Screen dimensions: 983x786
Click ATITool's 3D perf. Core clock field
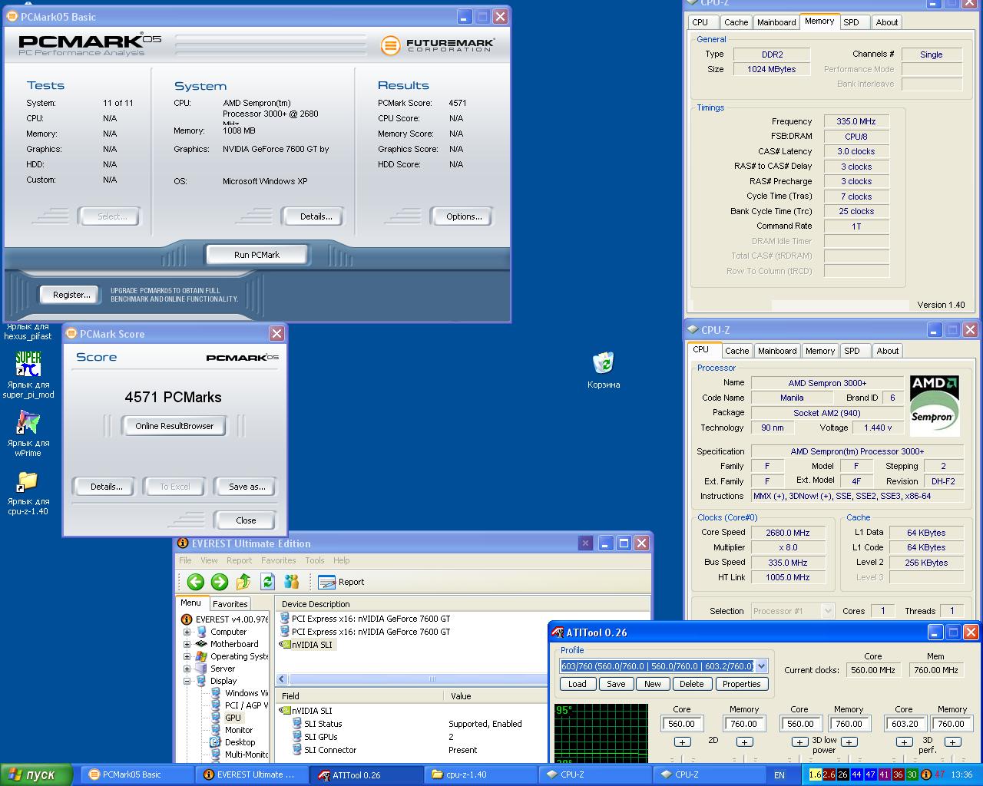(x=905, y=724)
